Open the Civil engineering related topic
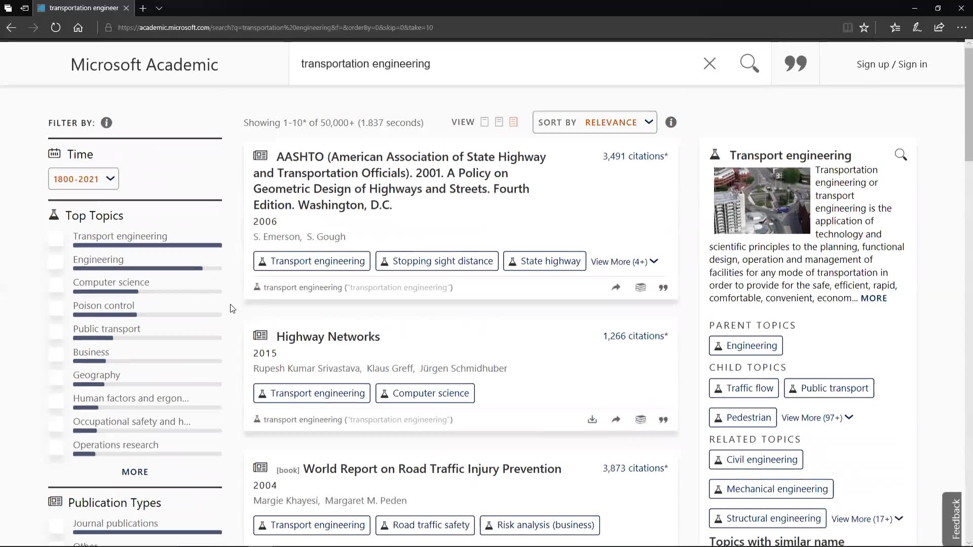This screenshot has width=973, height=547. coord(756,459)
